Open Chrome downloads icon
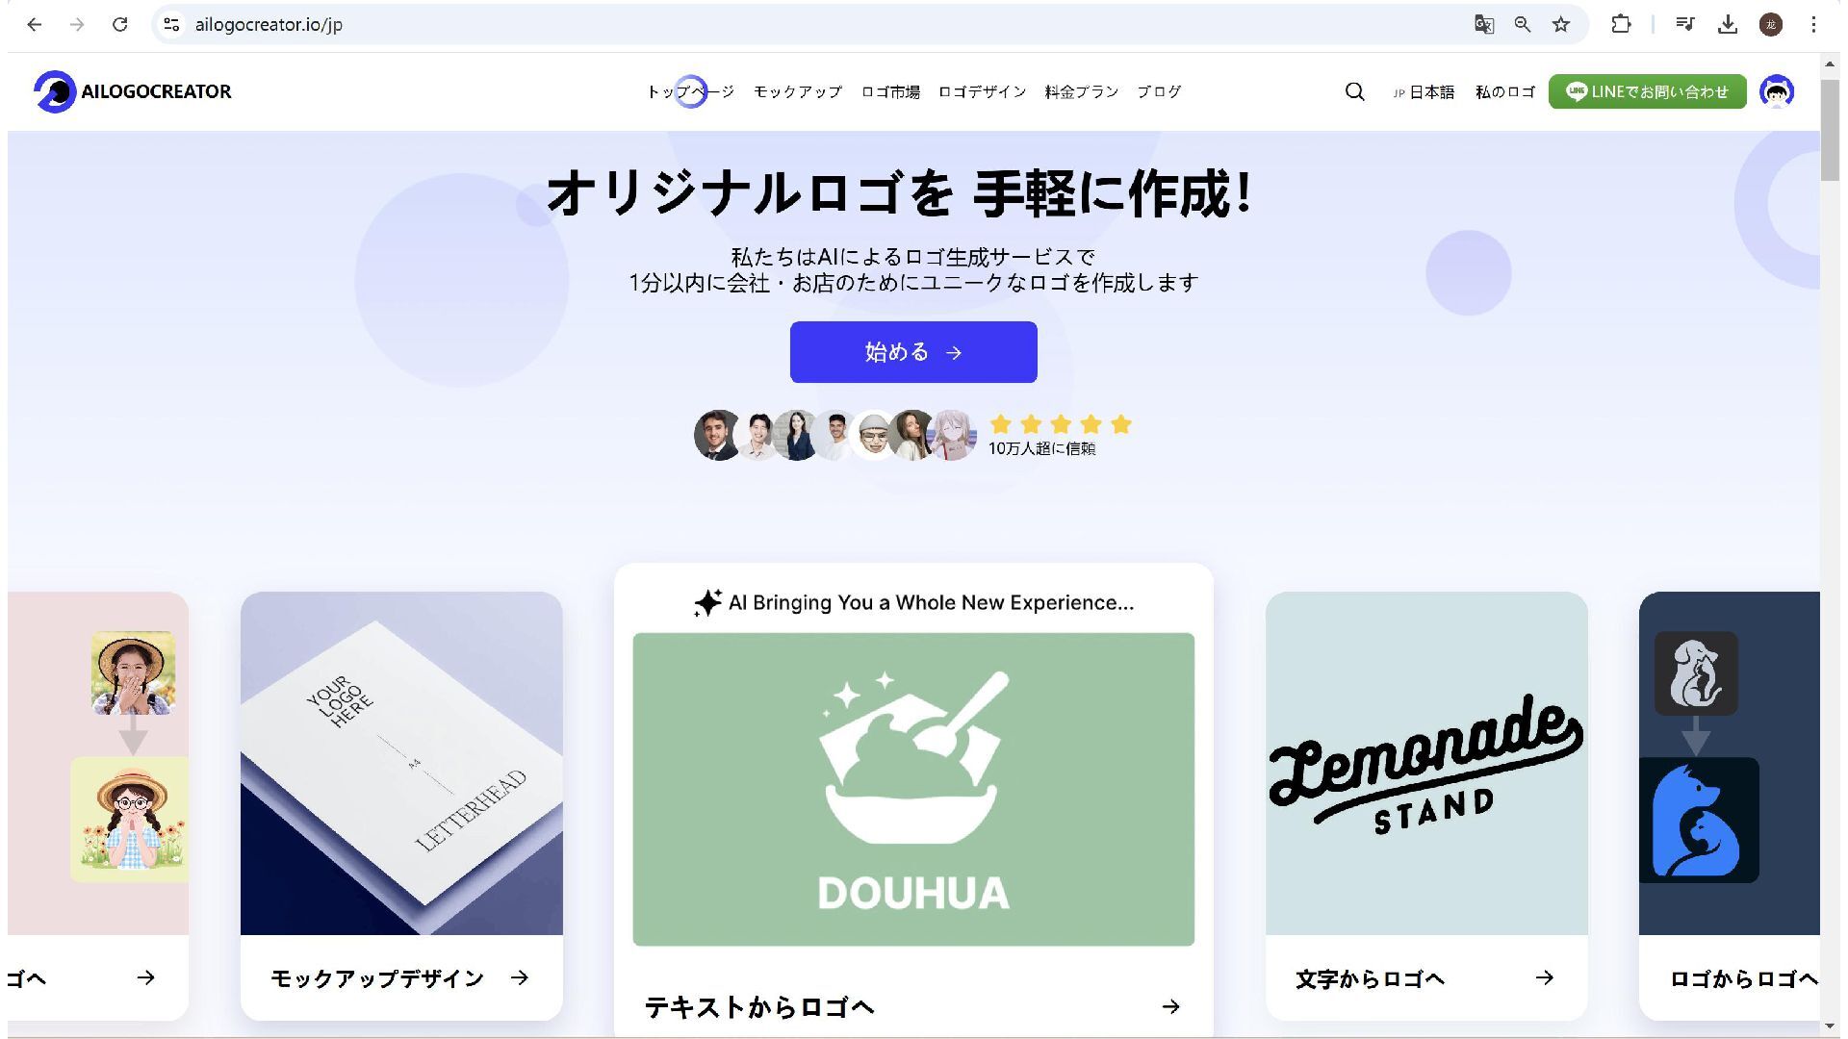The image size is (1848, 1039). tap(1728, 24)
